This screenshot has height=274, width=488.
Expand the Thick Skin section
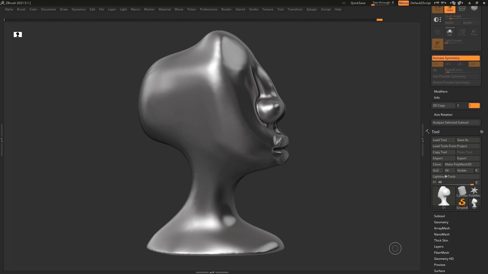pyautogui.click(x=441, y=241)
